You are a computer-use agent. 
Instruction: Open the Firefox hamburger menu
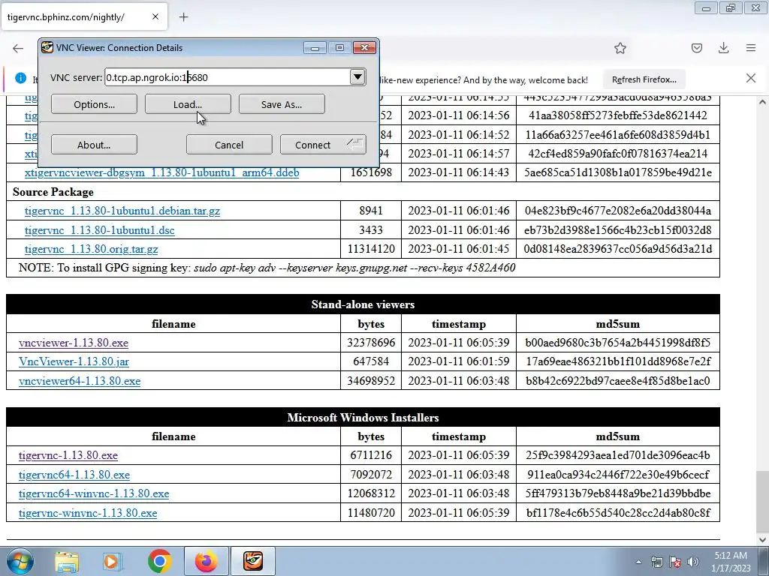point(751,48)
